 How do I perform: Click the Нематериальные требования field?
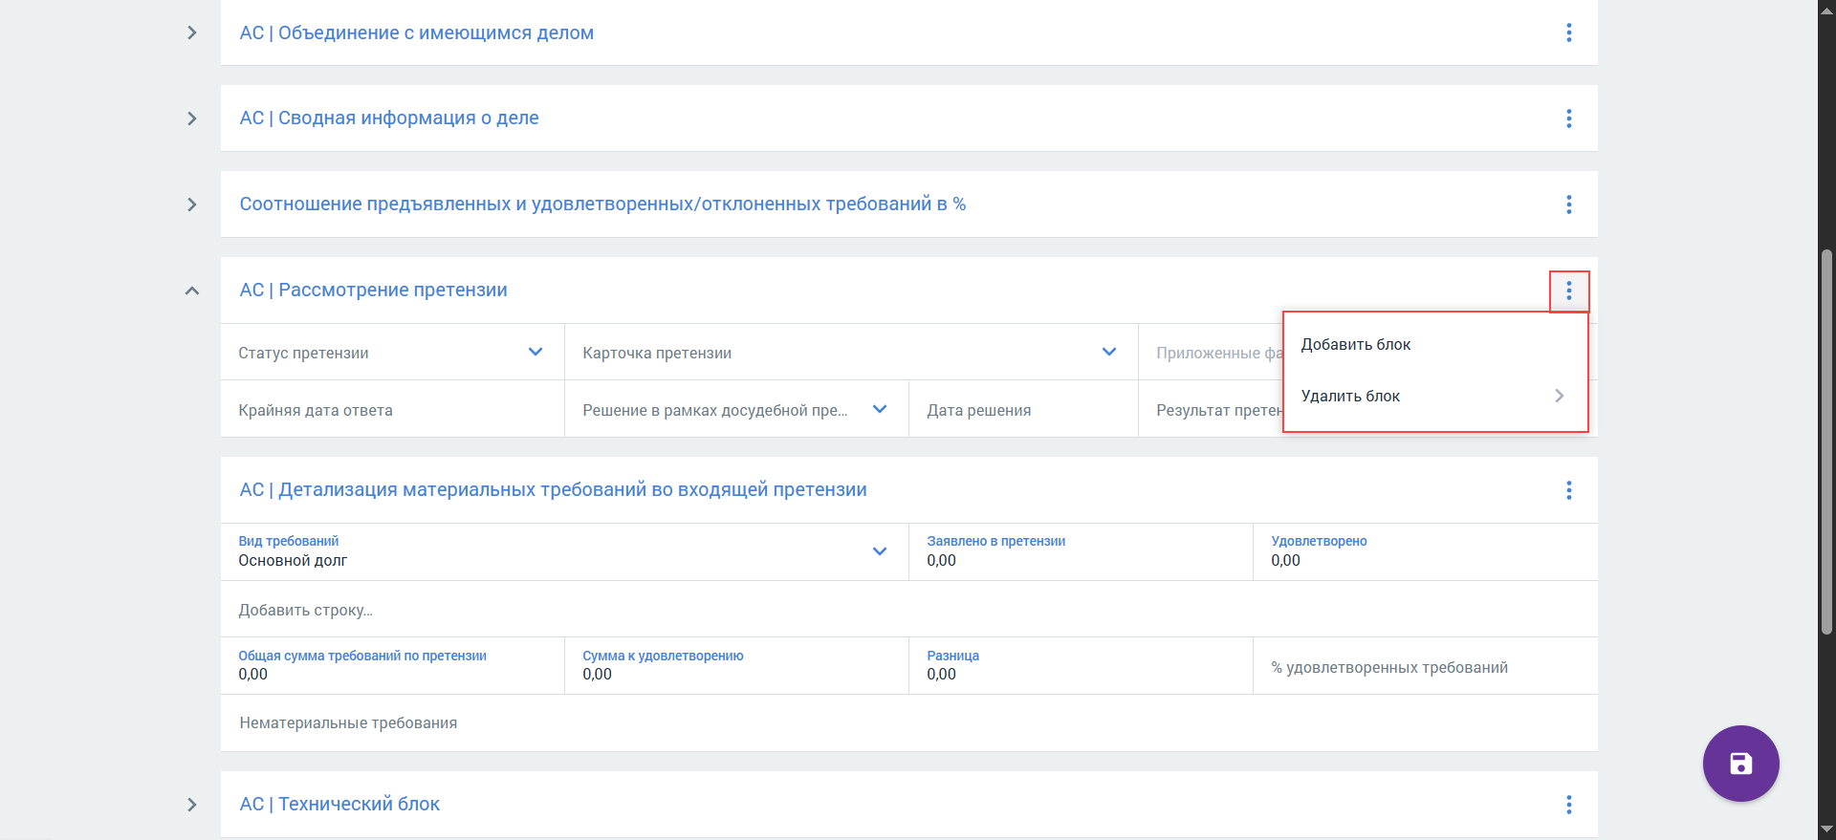click(x=908, y=723)
